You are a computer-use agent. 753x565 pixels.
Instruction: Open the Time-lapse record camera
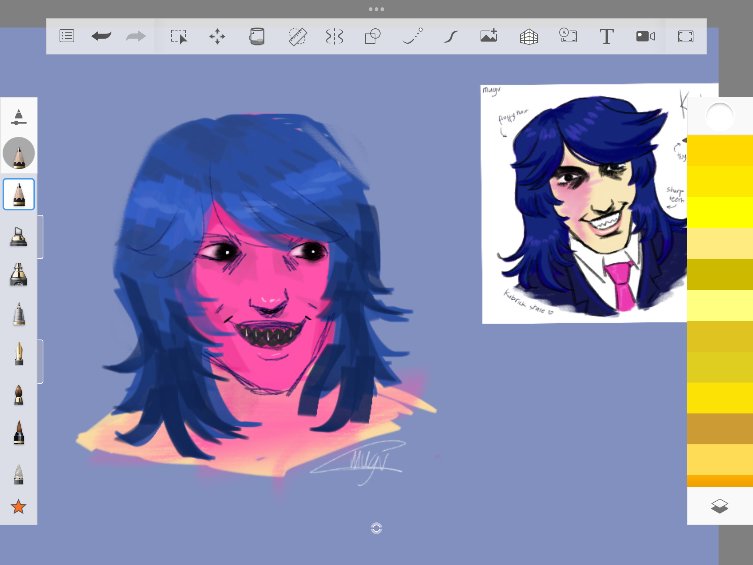click(x=645, y=36)
